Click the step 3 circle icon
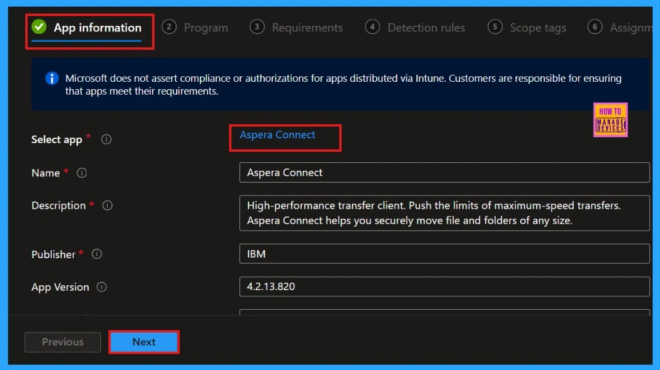This screenshot has height=370, width=660. point(257,27)
